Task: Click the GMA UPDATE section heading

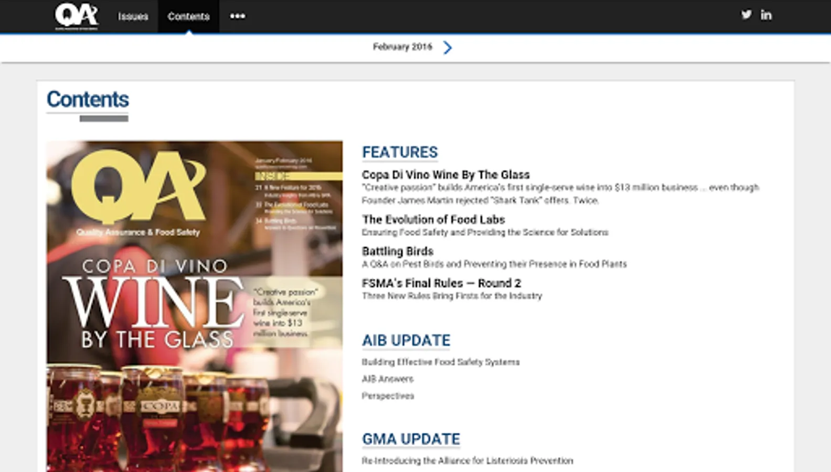Action: [x=411, y=439]
